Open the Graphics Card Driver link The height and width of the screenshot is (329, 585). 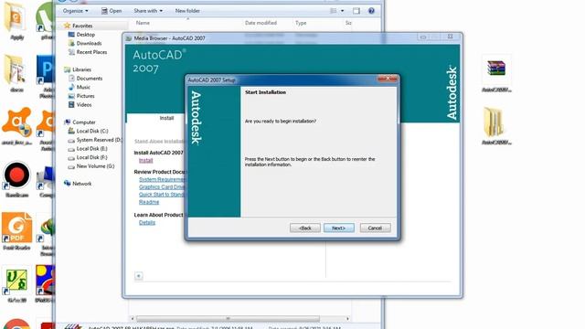[162, 186]
